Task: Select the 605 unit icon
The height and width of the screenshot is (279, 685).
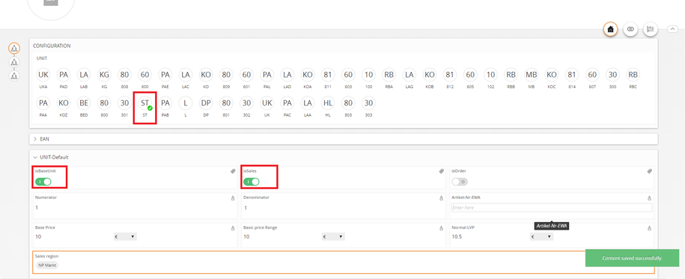Action: [470, 75]
